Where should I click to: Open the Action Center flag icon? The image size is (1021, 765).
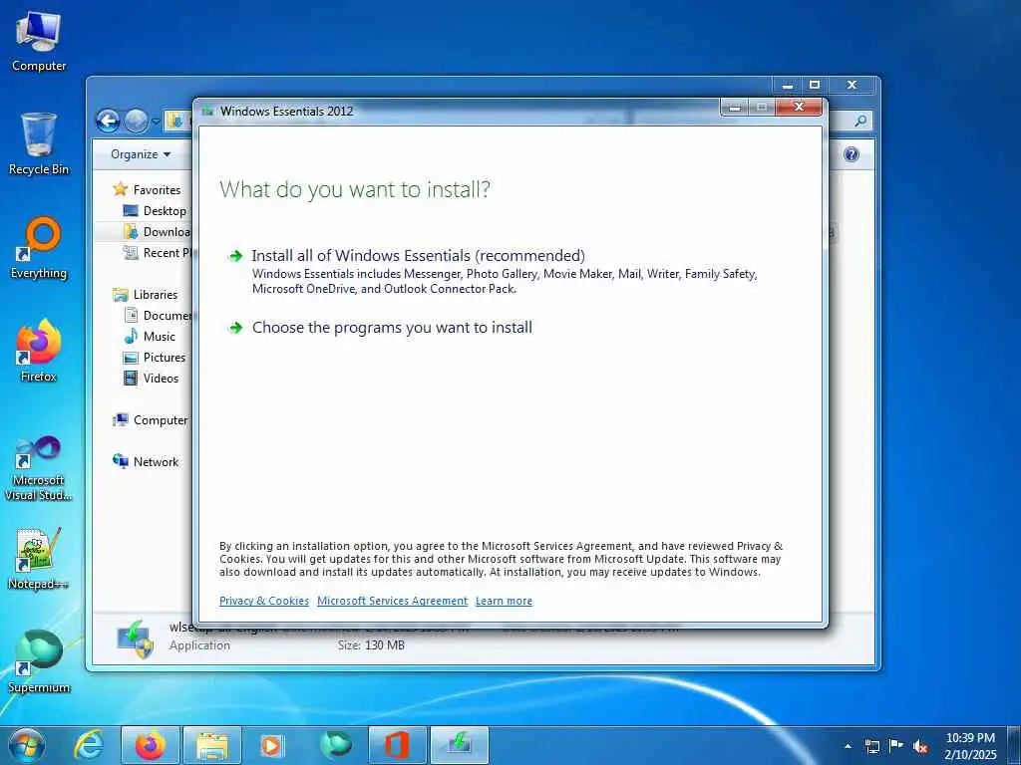tap(896, 746)
